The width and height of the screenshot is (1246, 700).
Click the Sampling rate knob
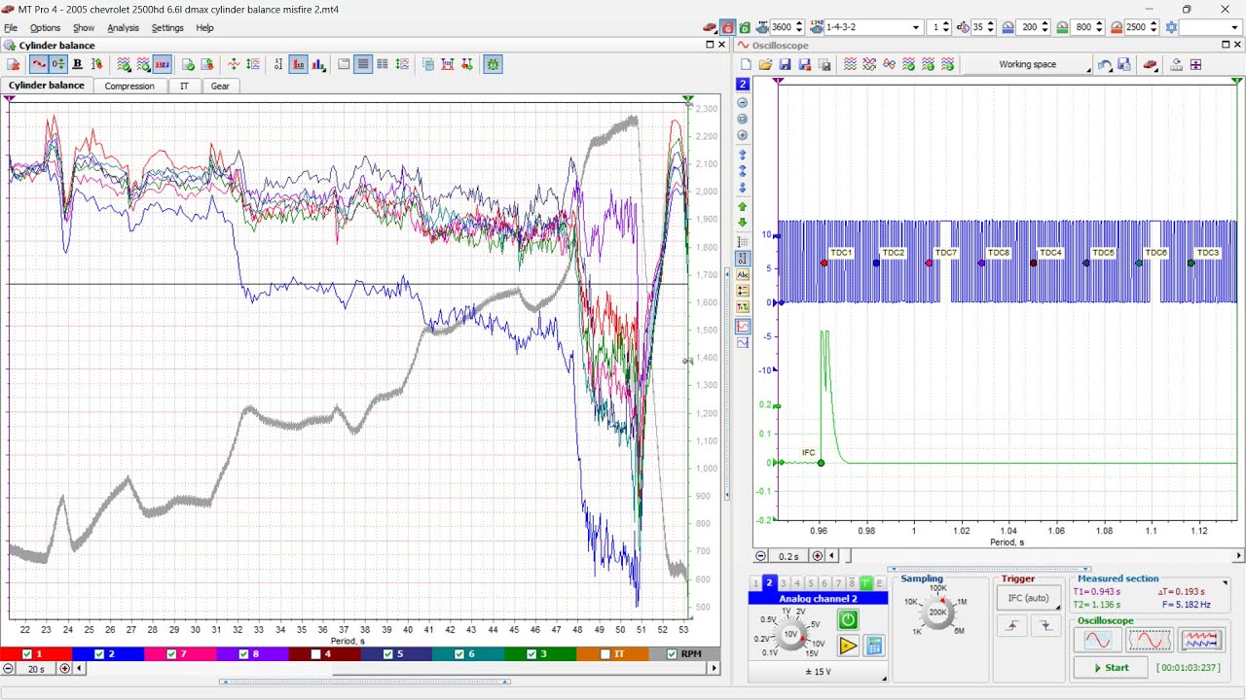click(937, 612)
